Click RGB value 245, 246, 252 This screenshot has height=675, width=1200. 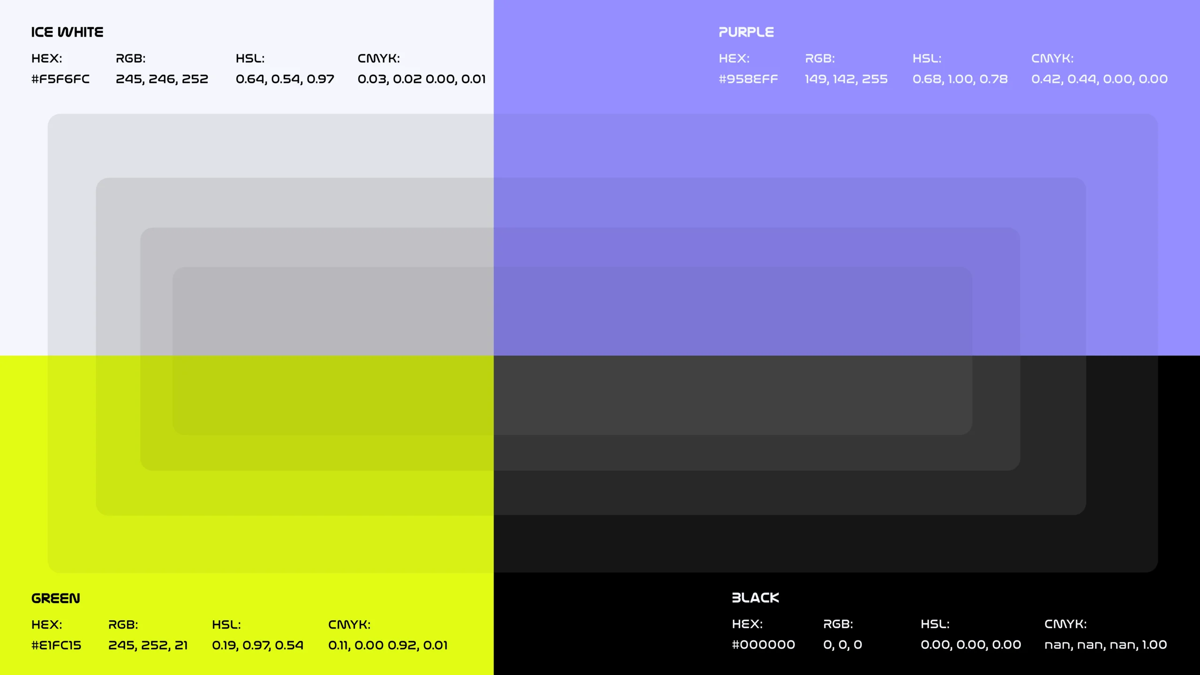click(162, 79)
